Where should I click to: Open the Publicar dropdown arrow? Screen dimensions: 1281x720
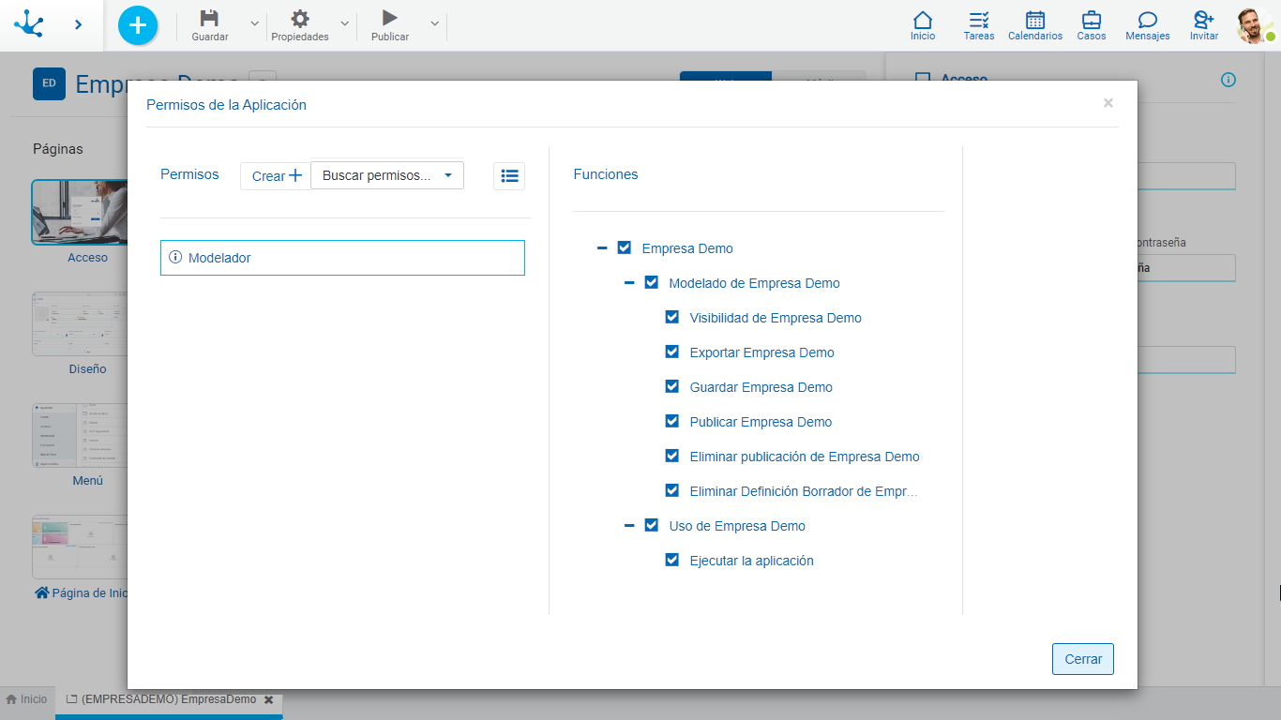tap(434, 23)
